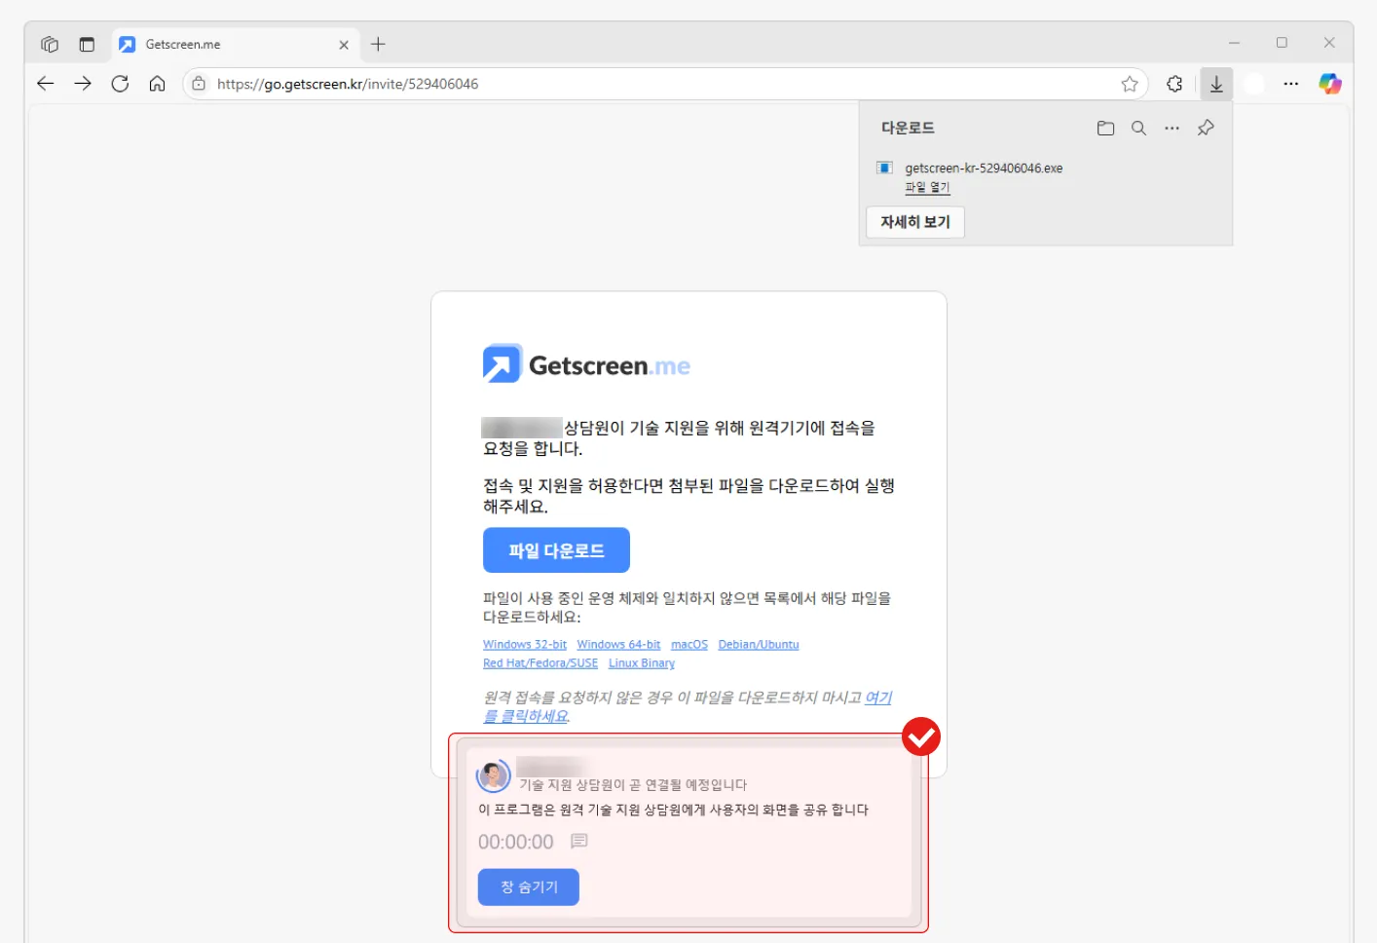
Task: Navigate back with the arrow icon
Action: pyautogui.click(x=45, y=84)
